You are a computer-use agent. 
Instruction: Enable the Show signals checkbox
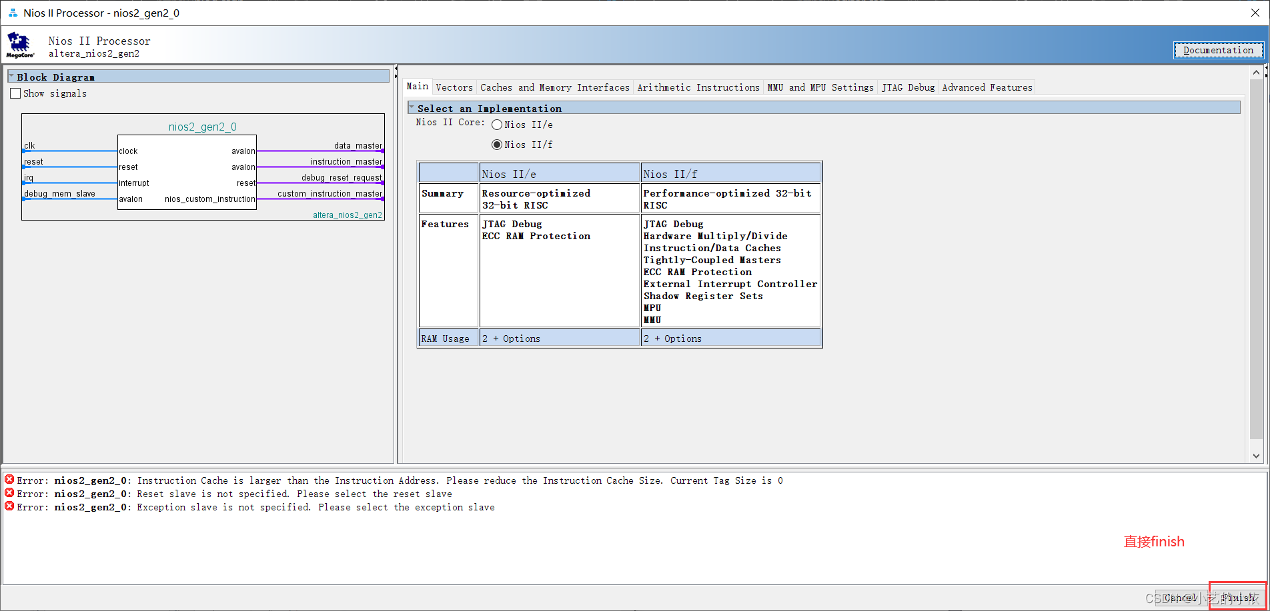[15, 93]
